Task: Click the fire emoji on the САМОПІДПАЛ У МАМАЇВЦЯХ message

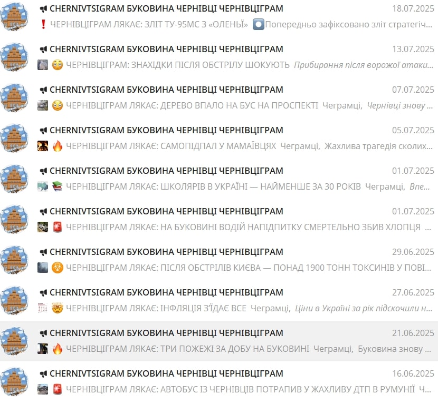Action: click(x=58, y=146)
